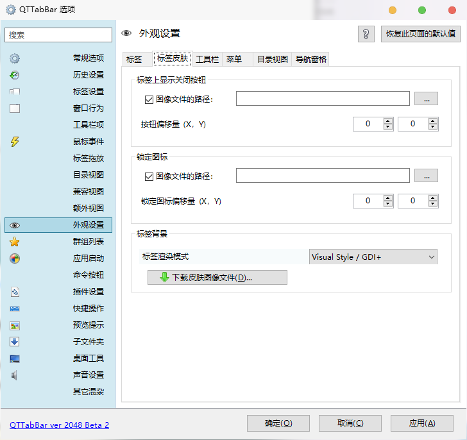
Task: Click the star icon beside 群组列表
Action: 15,242
